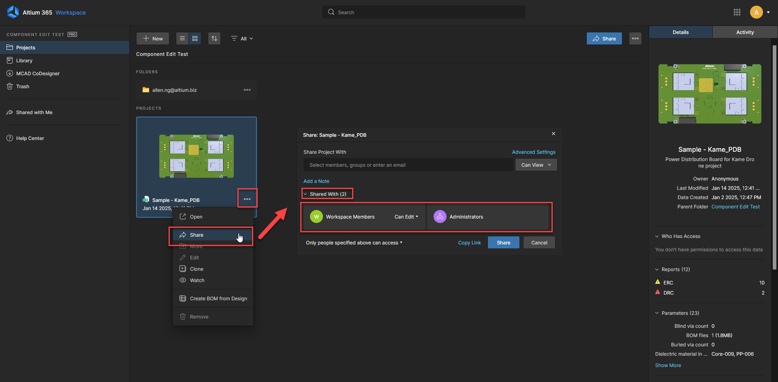Open Component Edit Test parent folder link
Screen dimensions: 778x382
735,207
